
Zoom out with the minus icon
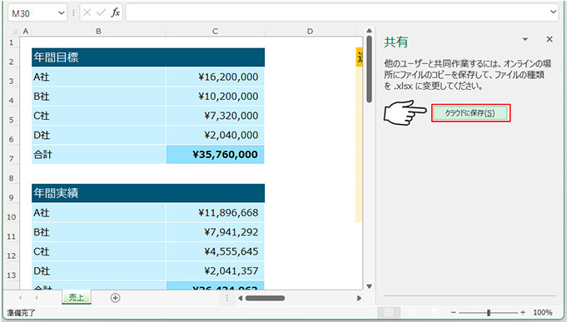coord(454,312)
